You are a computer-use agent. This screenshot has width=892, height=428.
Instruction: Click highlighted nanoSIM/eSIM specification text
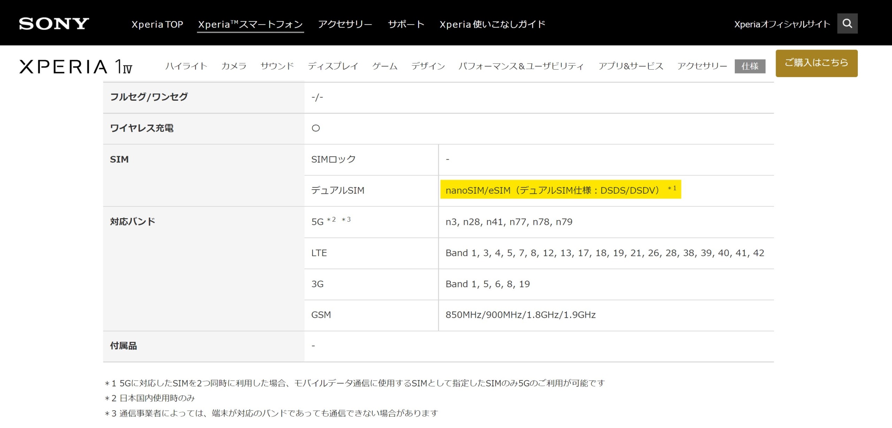[561, 190]
